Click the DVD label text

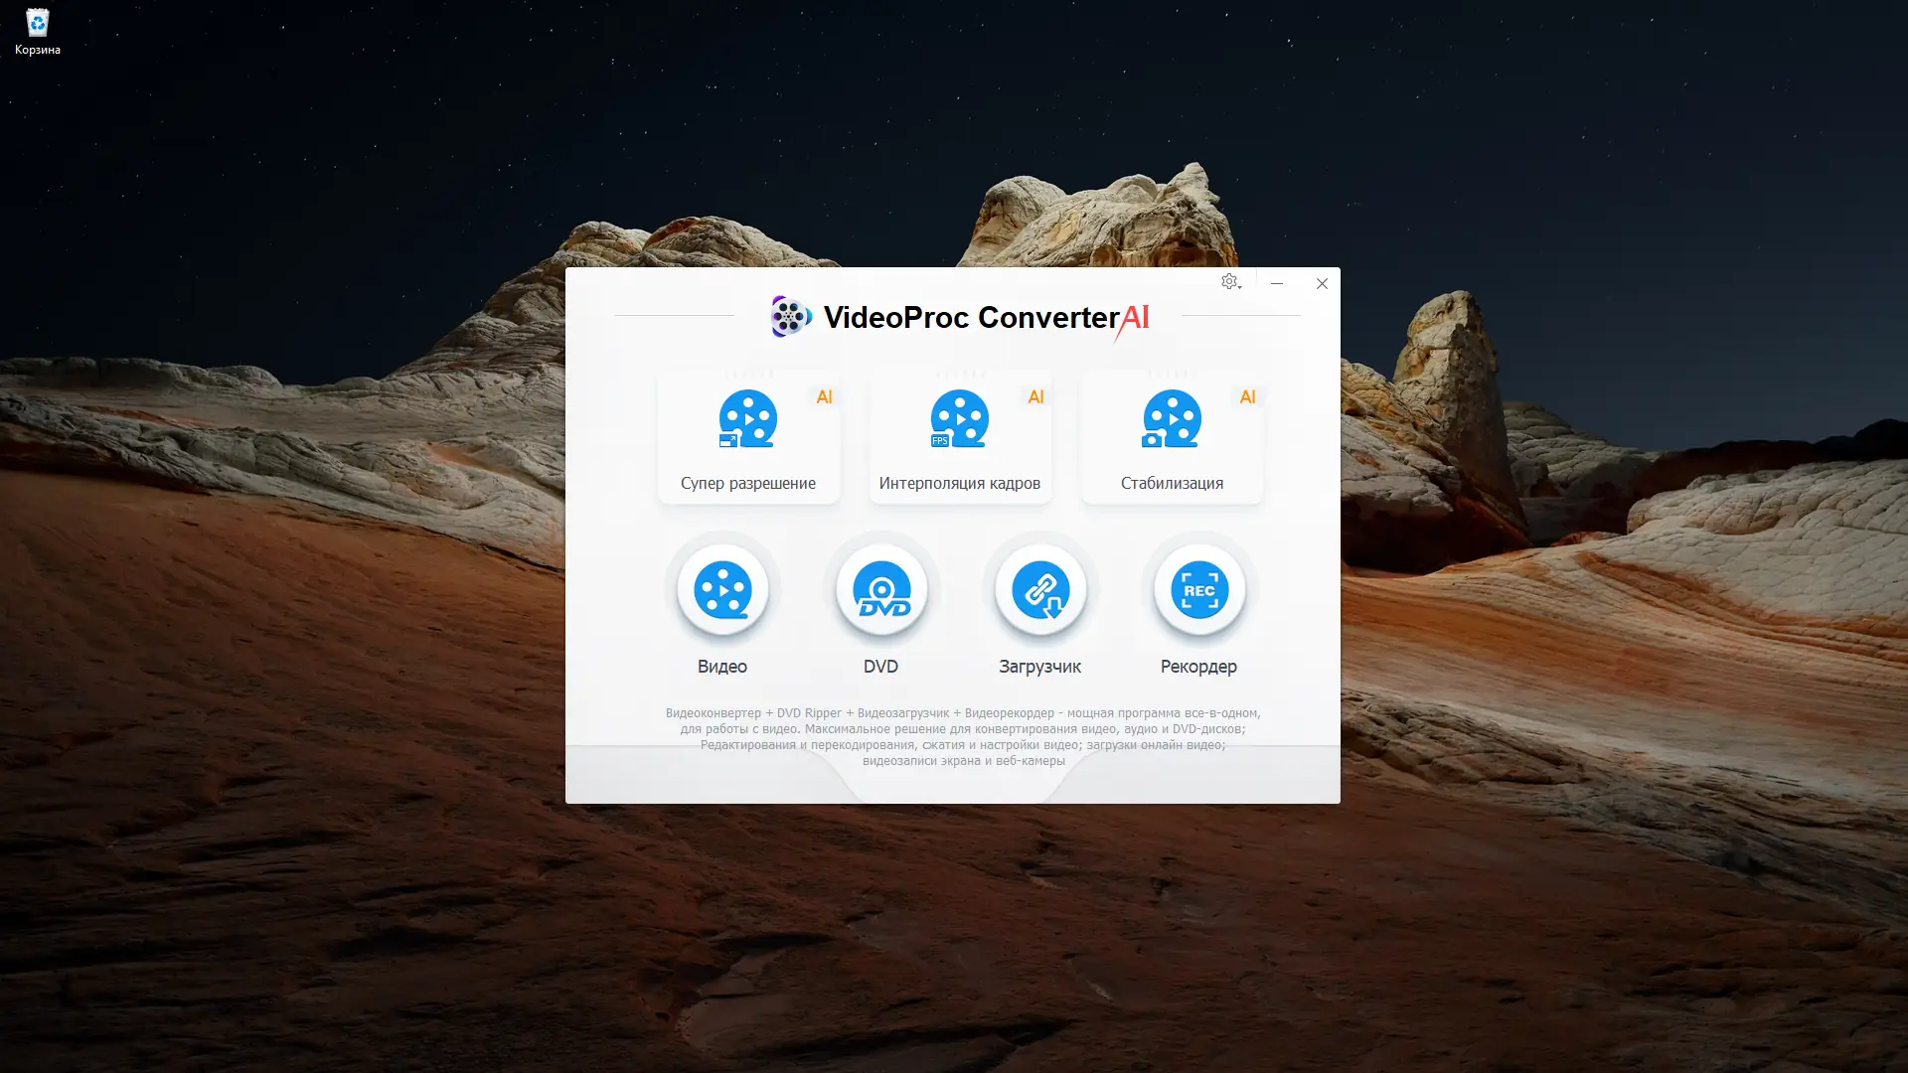[x=880, y=667]
